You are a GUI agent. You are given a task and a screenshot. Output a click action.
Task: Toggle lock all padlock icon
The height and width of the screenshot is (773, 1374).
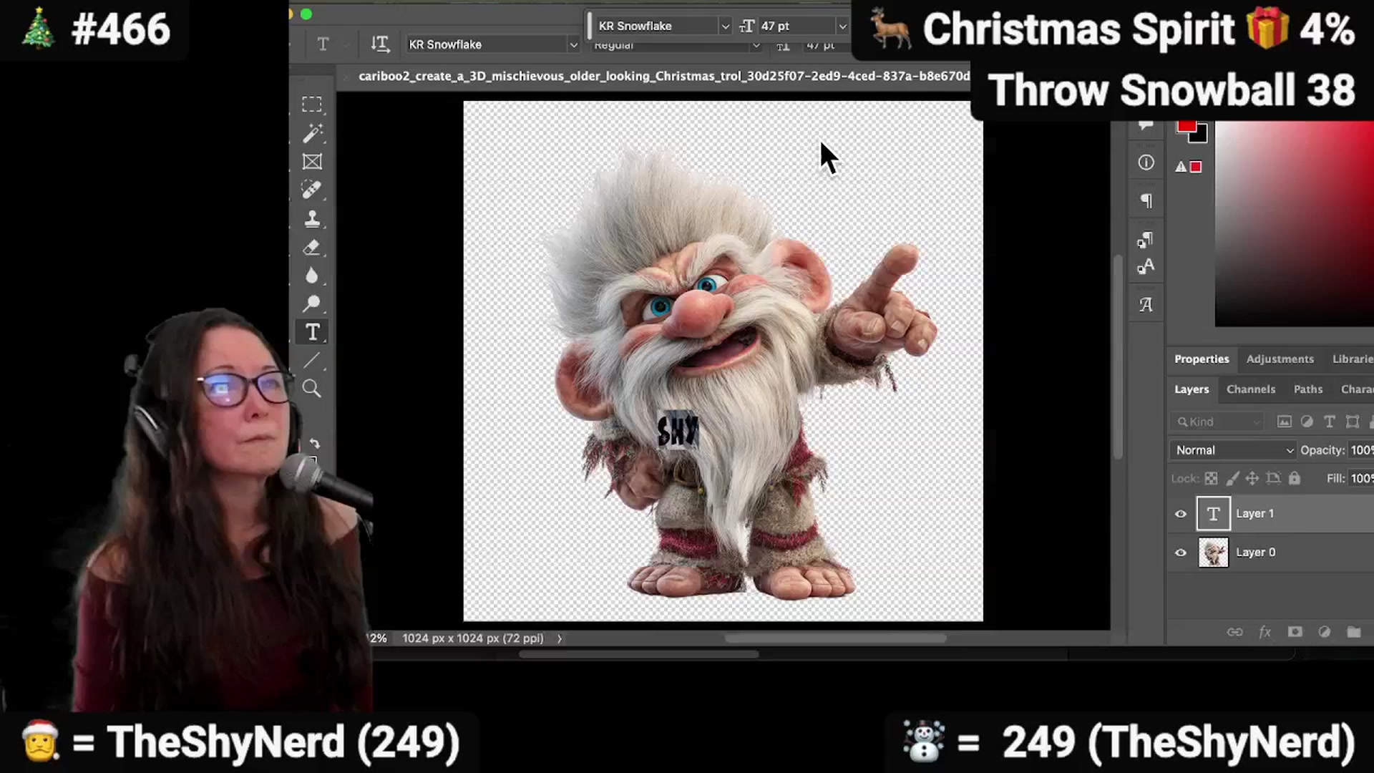pyautogui.click(x=1295, y=478)
